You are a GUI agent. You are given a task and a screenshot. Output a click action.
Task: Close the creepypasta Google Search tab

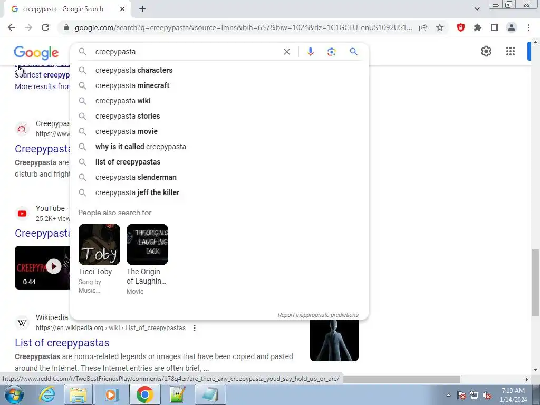[x=122, y=9]
